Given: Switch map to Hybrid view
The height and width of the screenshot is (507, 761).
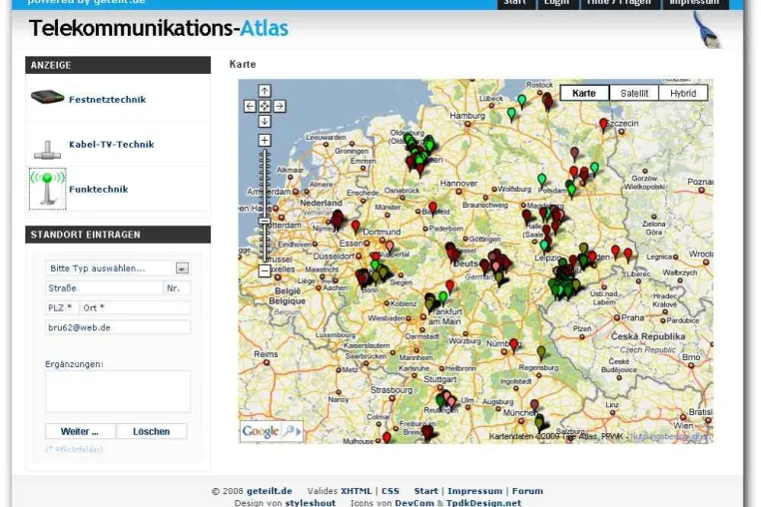Looking at the screenshot, I should (683, 93).
